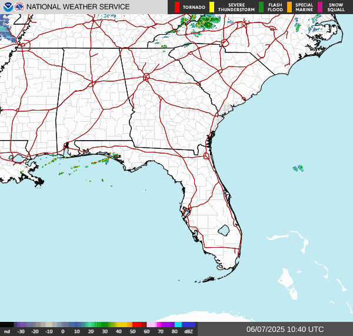Click Lake Okeechobee on the Florida map
This screenshot has width=353, height=336.
(224, 231)
